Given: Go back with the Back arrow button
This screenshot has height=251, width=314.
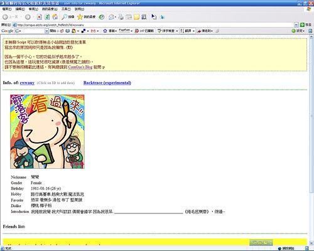Looking at the screenshot, I should pos(6,17).
